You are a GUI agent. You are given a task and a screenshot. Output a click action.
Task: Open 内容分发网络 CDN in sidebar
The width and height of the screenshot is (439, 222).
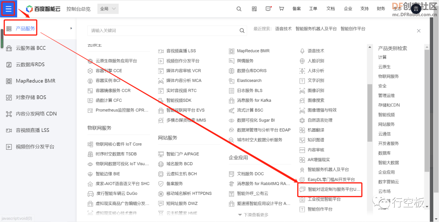pos(36,114)
